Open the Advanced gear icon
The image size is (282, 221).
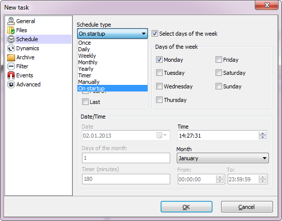click(x=11, y=84)
